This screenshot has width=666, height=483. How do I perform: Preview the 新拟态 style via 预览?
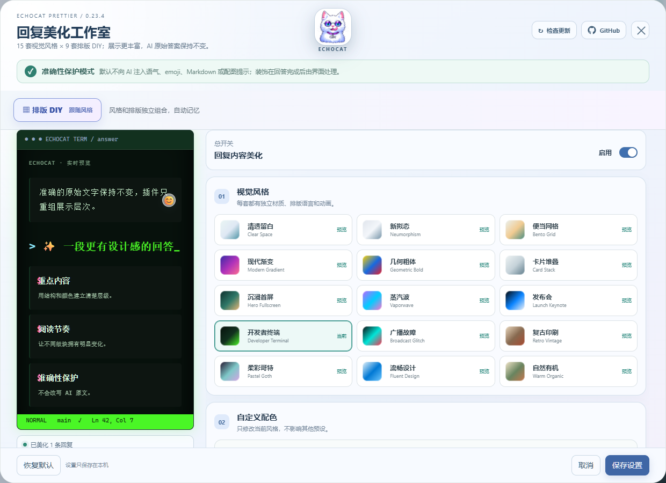pyautogui.click(x=484, y=230)
